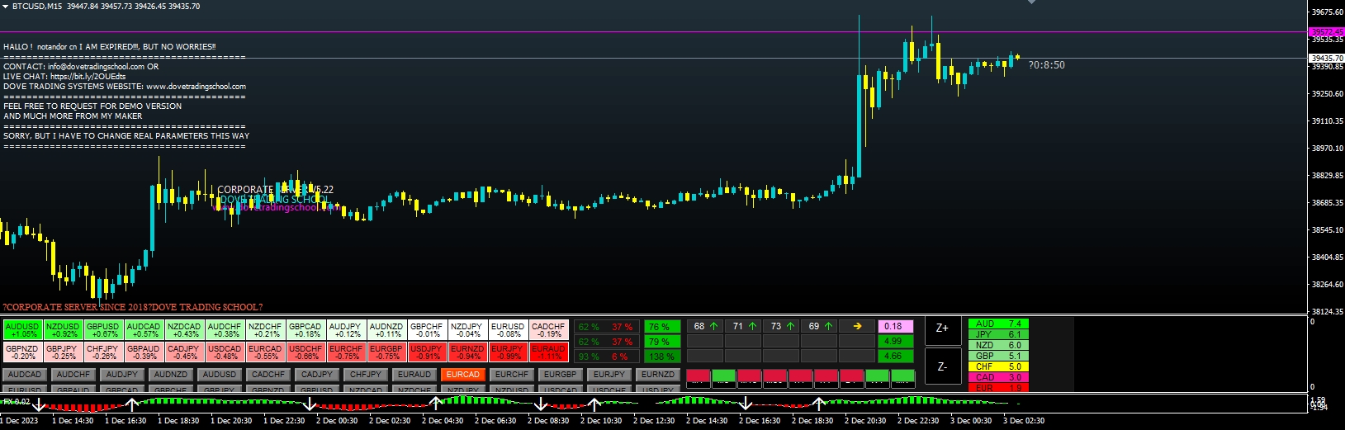Select the grey EURCHF symbol button
Image resolution: width=1345 pixels, height=430 pixels.
pyautogui.click(x=512, y=375)
